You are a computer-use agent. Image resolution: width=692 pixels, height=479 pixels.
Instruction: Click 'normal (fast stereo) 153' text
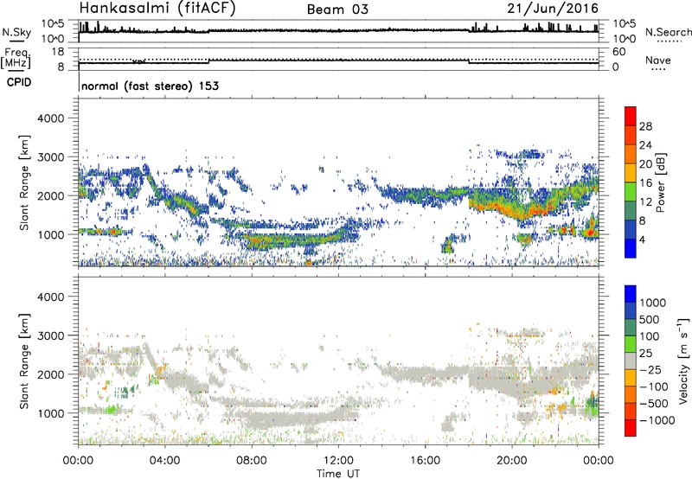150,86
